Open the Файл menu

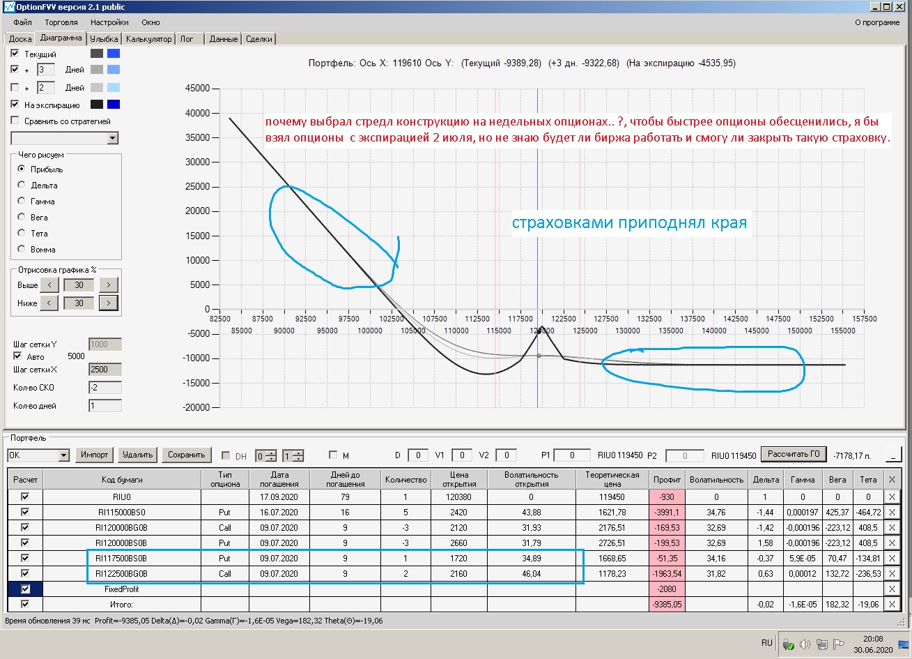pyautogui.click(x=22, y=22)
